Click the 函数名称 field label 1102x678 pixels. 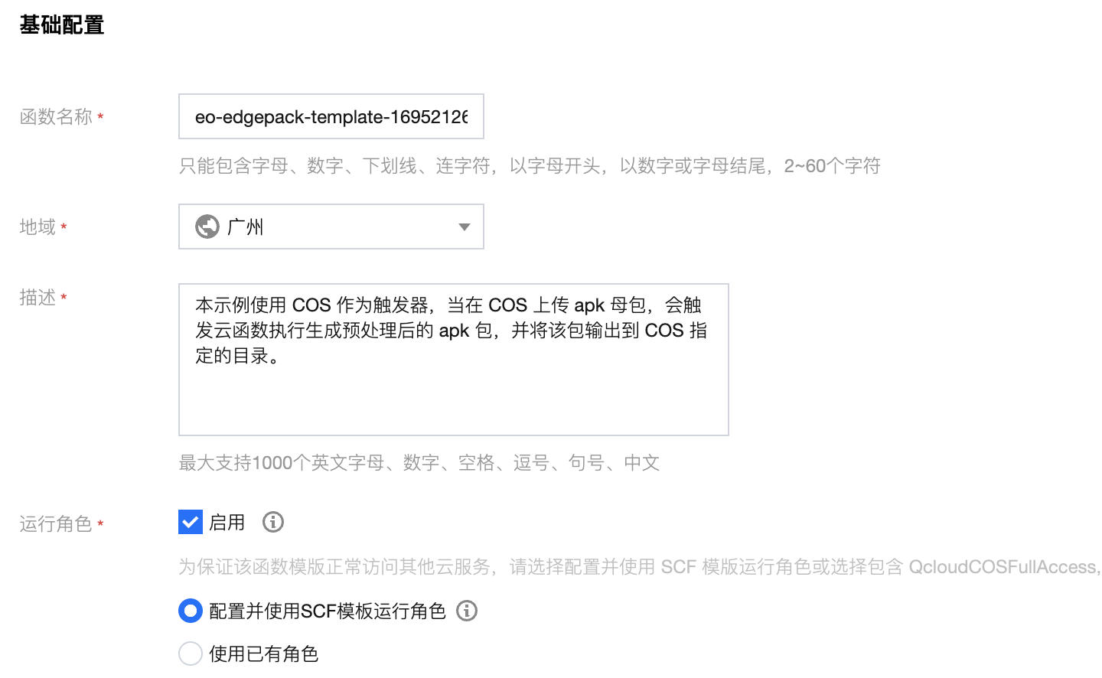[x=55, y=116]
